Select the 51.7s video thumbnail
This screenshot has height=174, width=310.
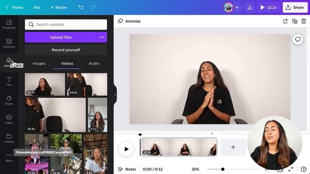coord(45,84)
